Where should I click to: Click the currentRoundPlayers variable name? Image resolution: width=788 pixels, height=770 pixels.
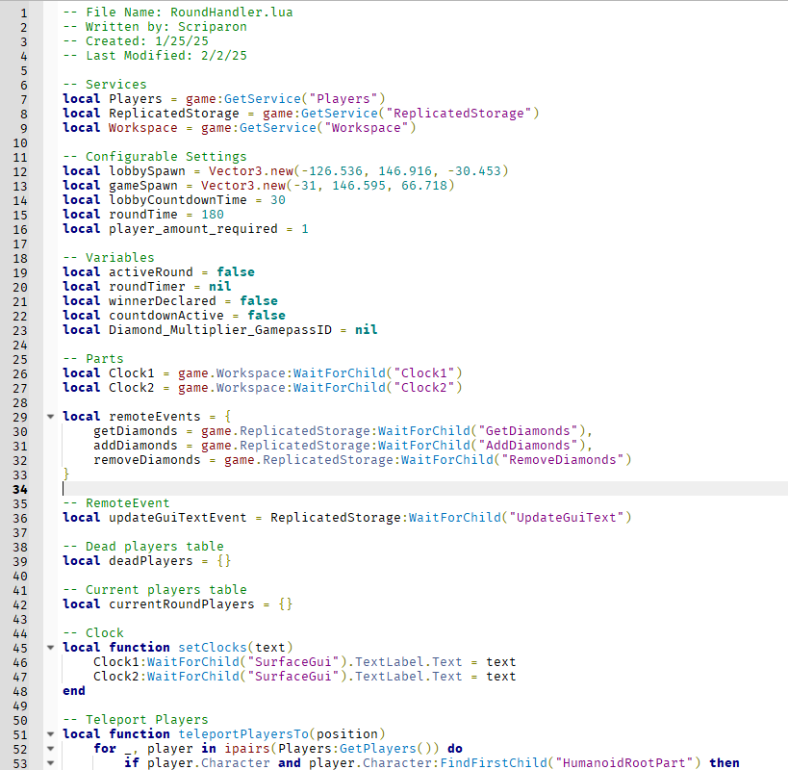coord(182,604)
